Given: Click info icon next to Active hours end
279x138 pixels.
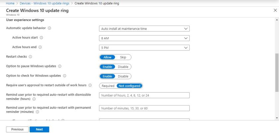Looking at the screenshot, I should click(x=40, y=47).
